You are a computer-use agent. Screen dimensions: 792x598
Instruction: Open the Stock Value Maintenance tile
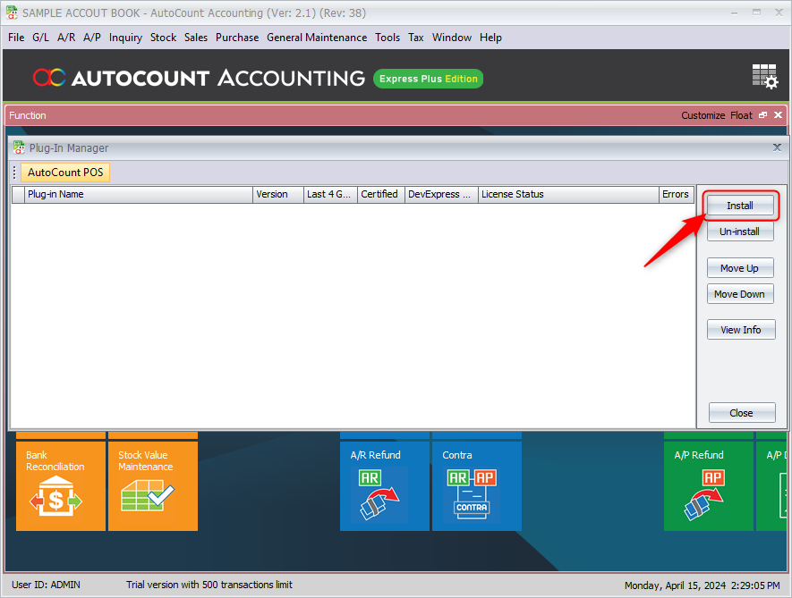point(152,484)
